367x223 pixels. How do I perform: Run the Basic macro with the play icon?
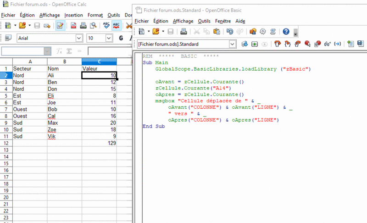click(254, 44)
